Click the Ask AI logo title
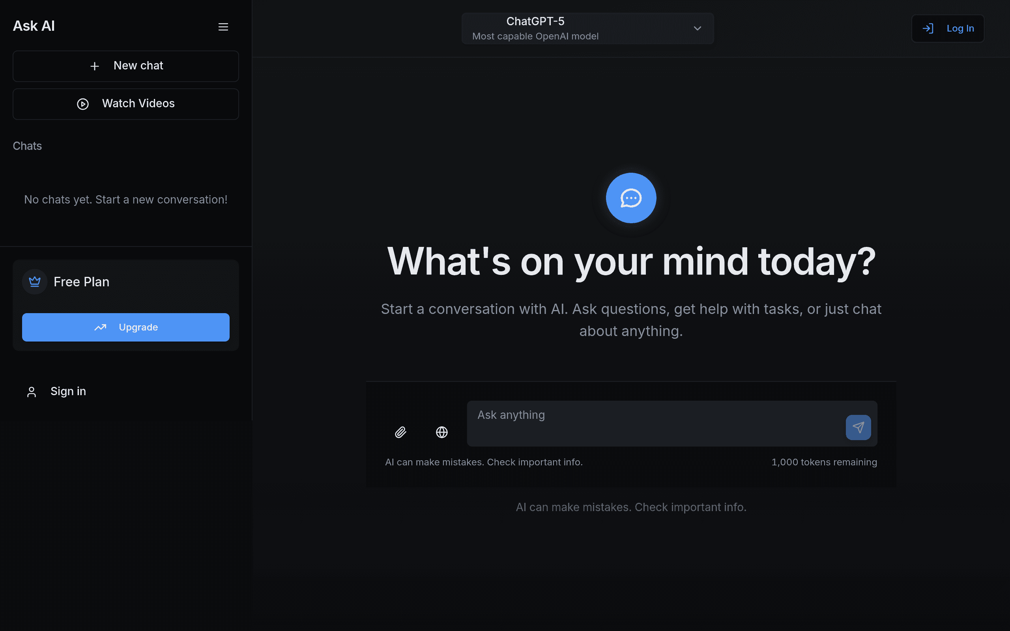 [x=34, y=26]
